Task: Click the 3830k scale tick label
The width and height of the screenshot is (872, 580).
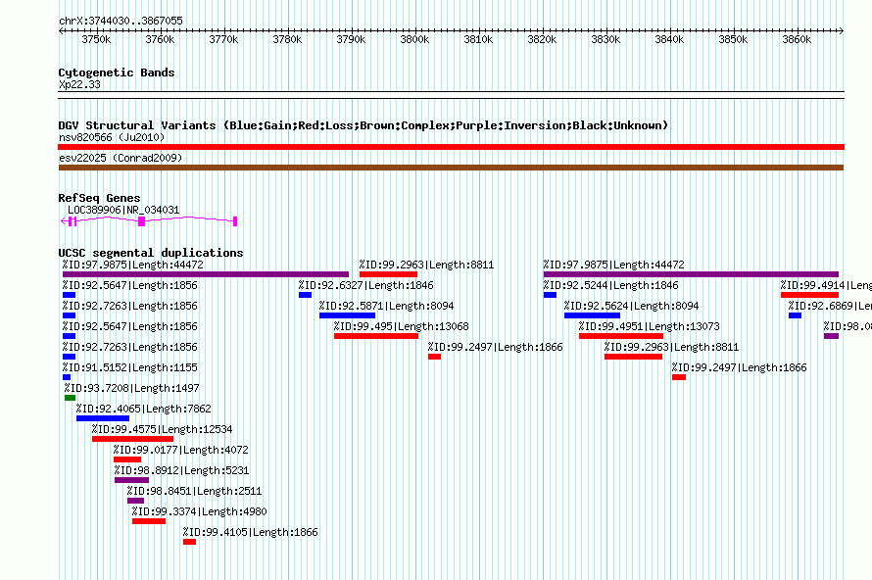Action: [606, 39]
